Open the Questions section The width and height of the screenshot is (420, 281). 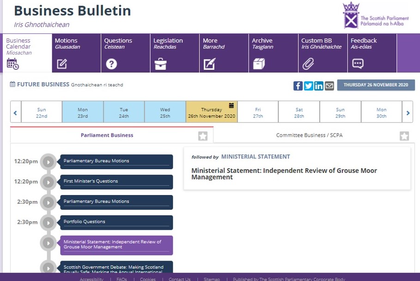[126, 53]
